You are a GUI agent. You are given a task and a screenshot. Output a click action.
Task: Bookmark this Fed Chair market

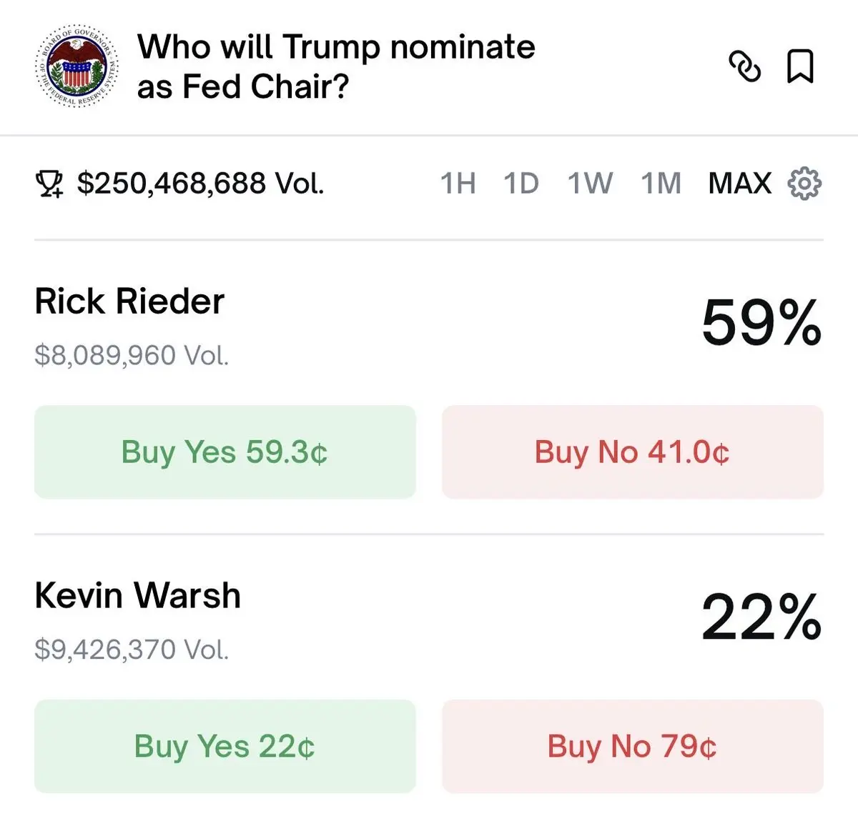tap(800, 66)
